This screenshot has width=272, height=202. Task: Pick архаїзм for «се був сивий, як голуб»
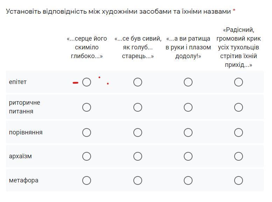(x=138, y=156)
